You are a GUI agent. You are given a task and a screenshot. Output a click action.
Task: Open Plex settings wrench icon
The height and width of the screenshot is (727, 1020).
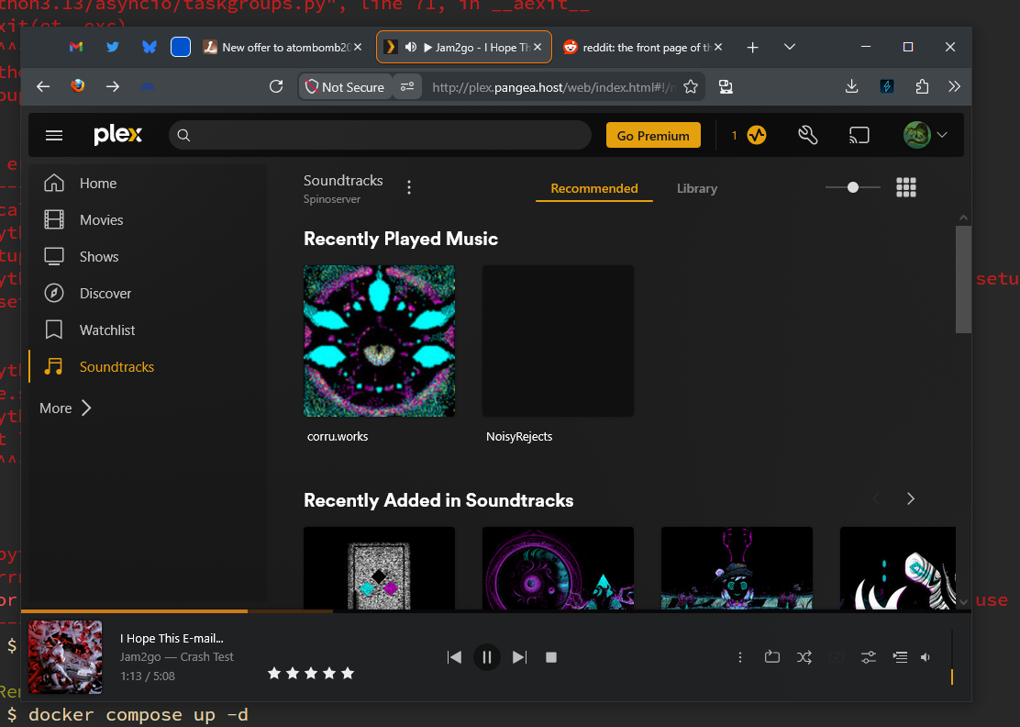pos(808,135)
